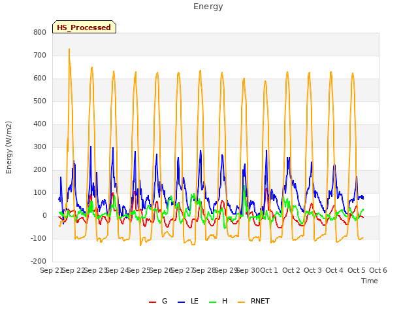The height and width of the screenshot is (314, 418).
Task: Click the Energy (W/m2) y-axis label
Action: pyautogui.click(x=8, y=147)
